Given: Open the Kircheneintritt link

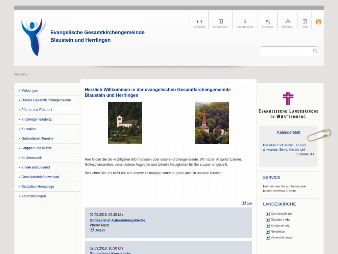Looking at the screenshot, I should pos(280,226).
